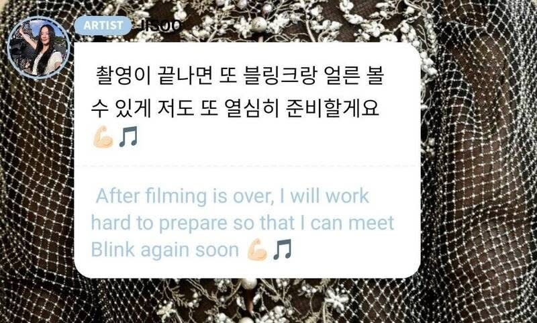537x323 pixels.
Task: Tap the blue ARTIST badge
Action: click(x=103, y=26)
